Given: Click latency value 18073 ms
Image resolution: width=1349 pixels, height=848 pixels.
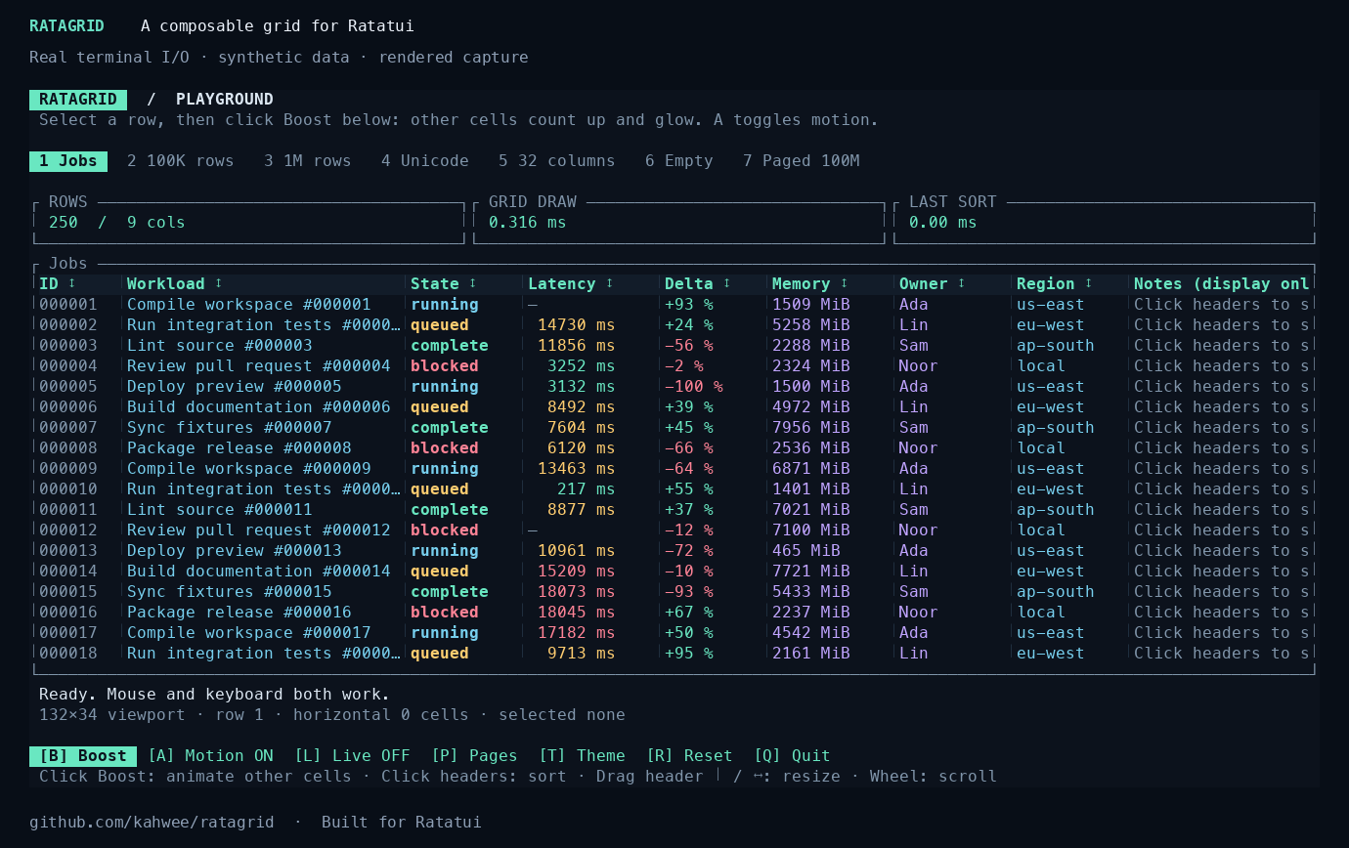Looking at the screenshot, I should click(x=577, y=591).
